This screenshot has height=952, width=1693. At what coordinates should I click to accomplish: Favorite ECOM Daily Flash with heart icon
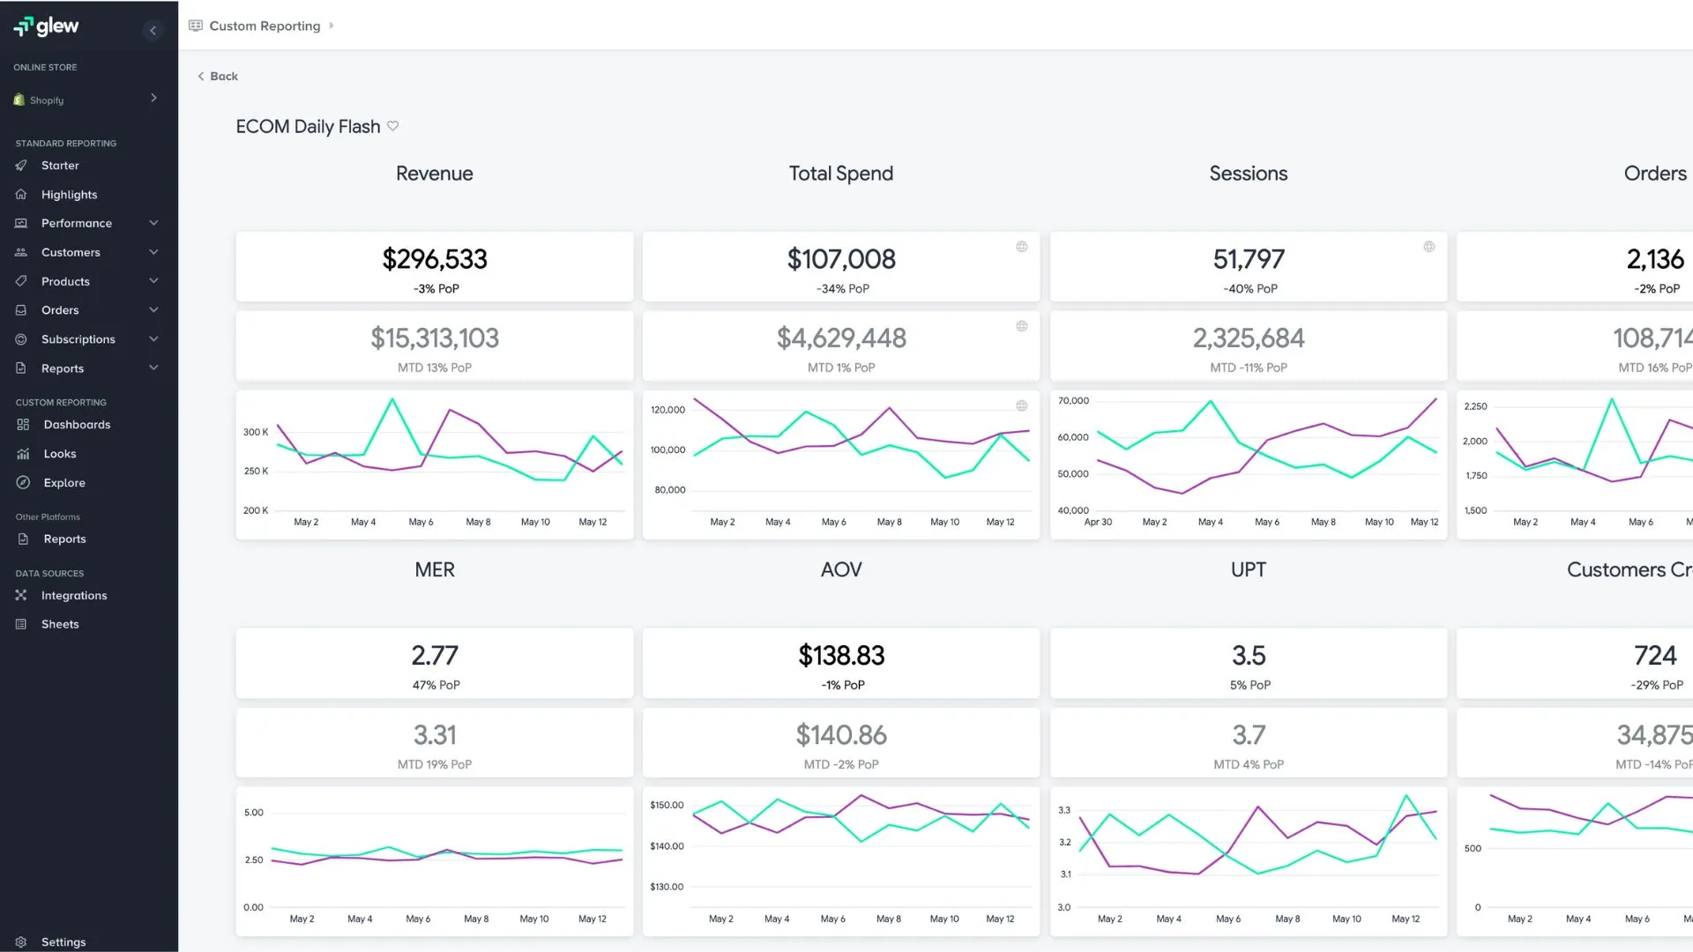coord(393,126)
